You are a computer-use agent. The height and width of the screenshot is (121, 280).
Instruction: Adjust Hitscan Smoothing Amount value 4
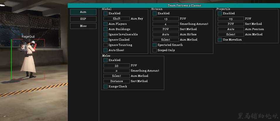pyautogui.click(x=166, y=24)
